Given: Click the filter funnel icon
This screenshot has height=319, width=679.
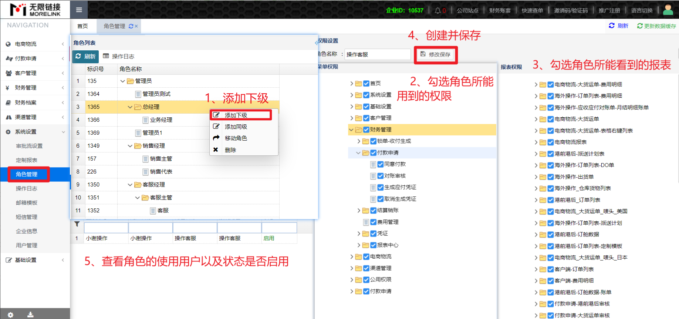Looking at the screenshot, I should (x=77, y=224).
